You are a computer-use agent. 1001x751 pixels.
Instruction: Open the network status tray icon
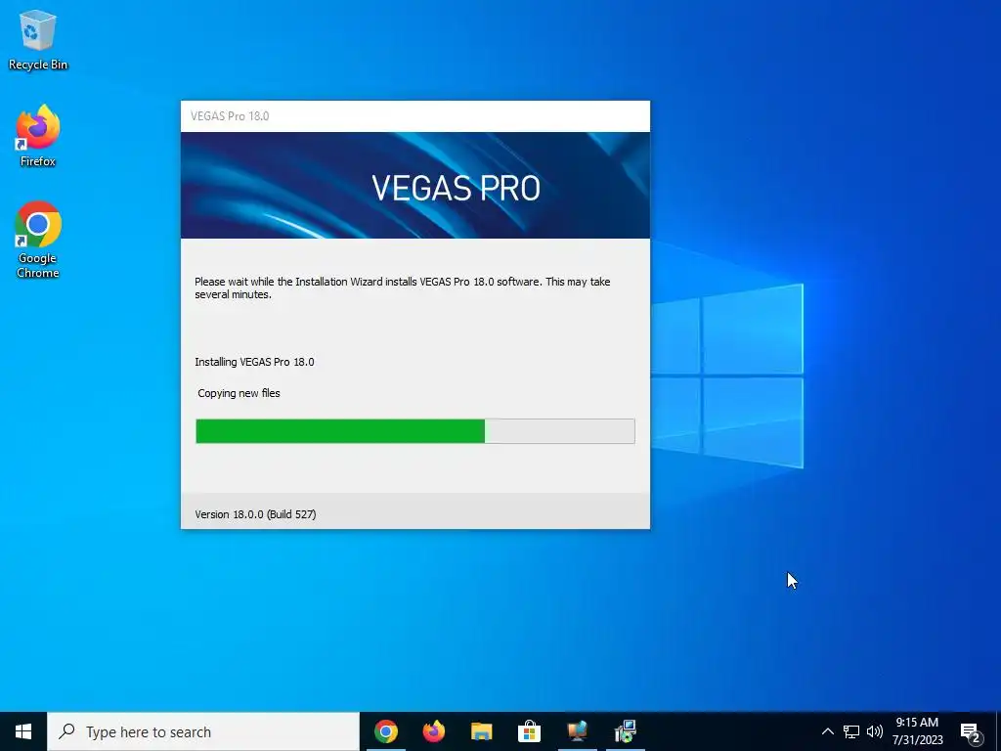coord(851,731)
